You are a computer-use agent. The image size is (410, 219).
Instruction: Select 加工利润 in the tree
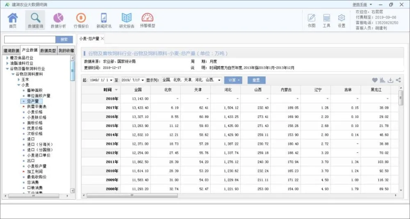click(x=34, y=172)
